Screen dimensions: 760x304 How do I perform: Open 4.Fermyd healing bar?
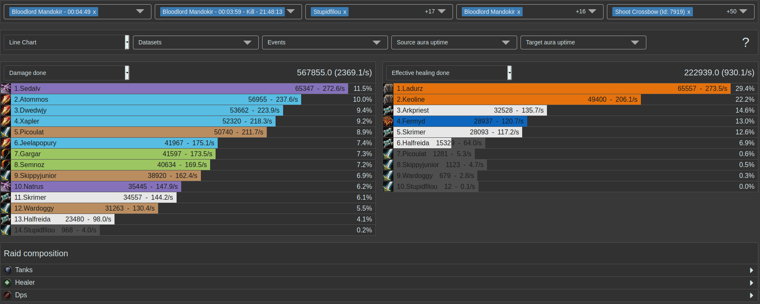[460, 121]
